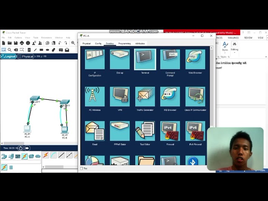The width and height of the screenshot is (268, 201).
Task: Open the PC Wireless app
Action: point(95,97)
